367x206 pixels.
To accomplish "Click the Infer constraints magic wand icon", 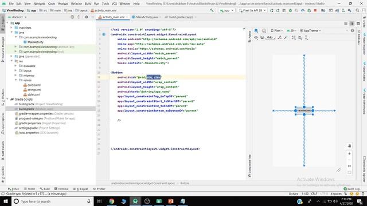I will (286, 37).
